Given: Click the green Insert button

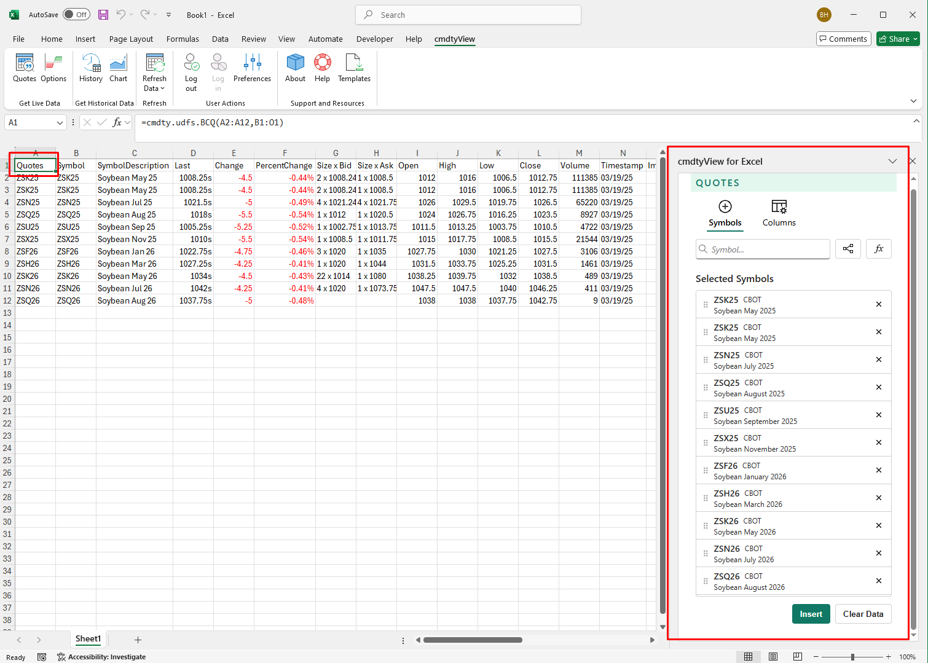Looking at the screenshot, I should [x=811, y=614].
